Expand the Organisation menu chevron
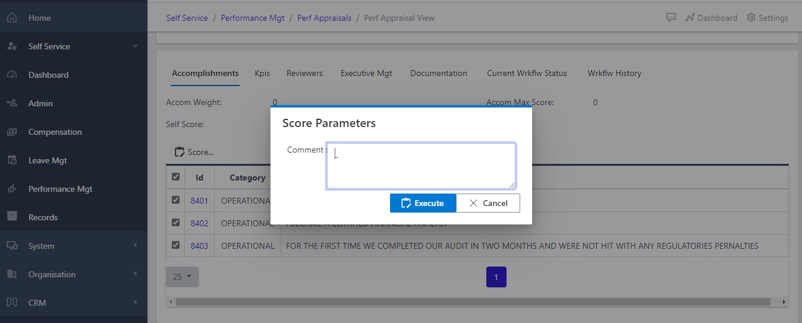This screenshot has width=802, height=323. (136, 274)
